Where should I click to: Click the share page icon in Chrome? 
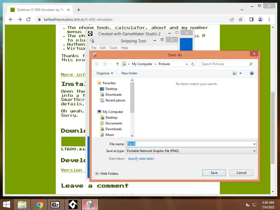[x=232, y=19]
